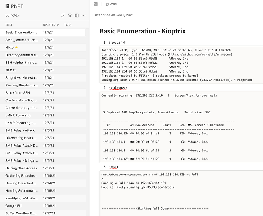Sort by the UPDATED column header
263x216 pixels.
pyautogui.click(x=51, y=25)
